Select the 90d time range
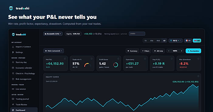 pos(158,40)
